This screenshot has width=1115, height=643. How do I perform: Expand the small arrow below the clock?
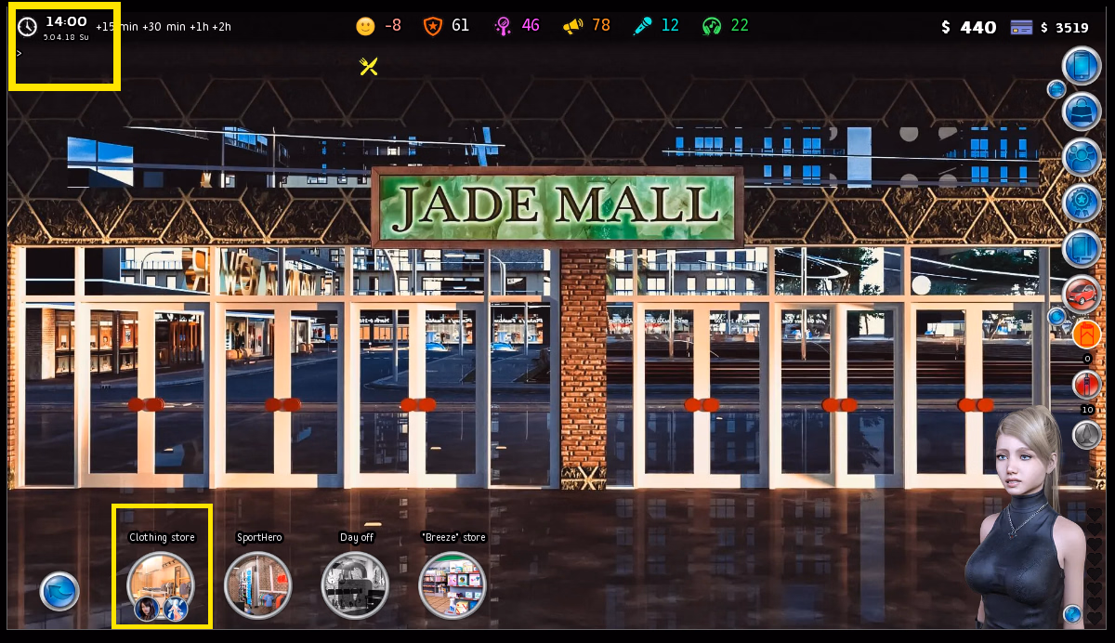point(20,53)
